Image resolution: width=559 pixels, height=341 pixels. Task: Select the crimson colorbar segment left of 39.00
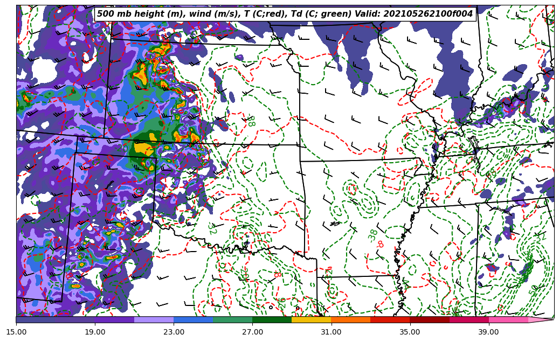pos(469,319)
